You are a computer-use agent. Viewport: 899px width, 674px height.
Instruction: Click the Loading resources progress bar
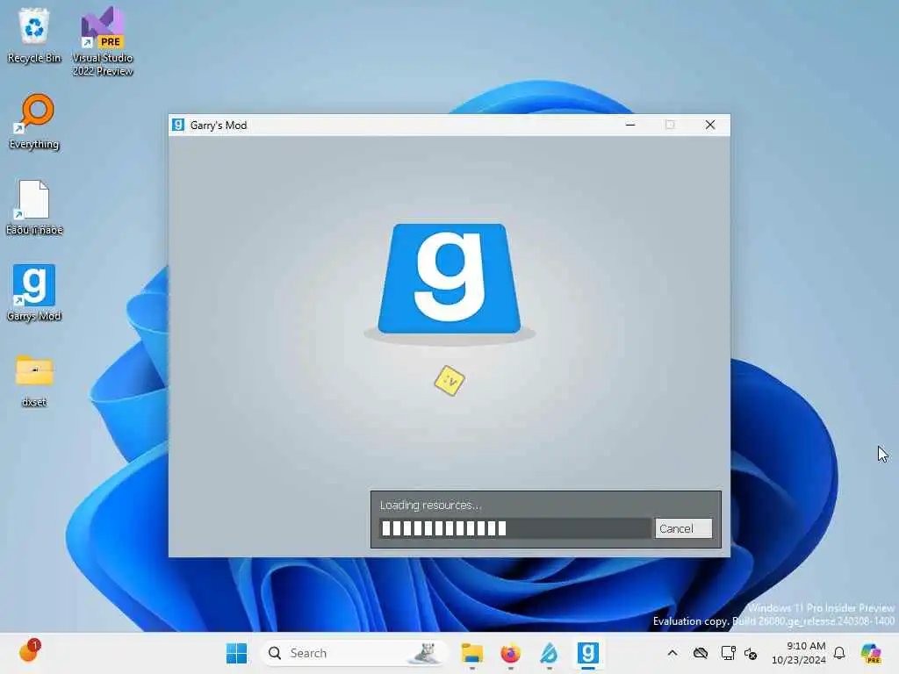pyautogui.click(x=514, y=528)
